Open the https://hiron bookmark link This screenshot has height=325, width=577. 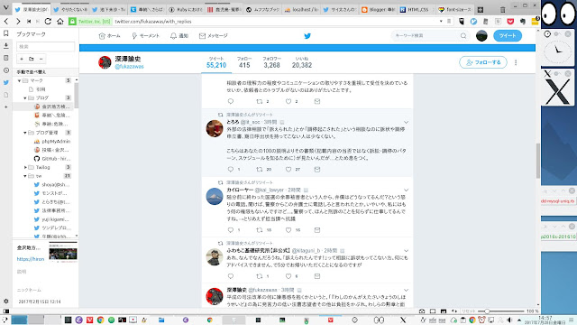click(x=31, y=259)
